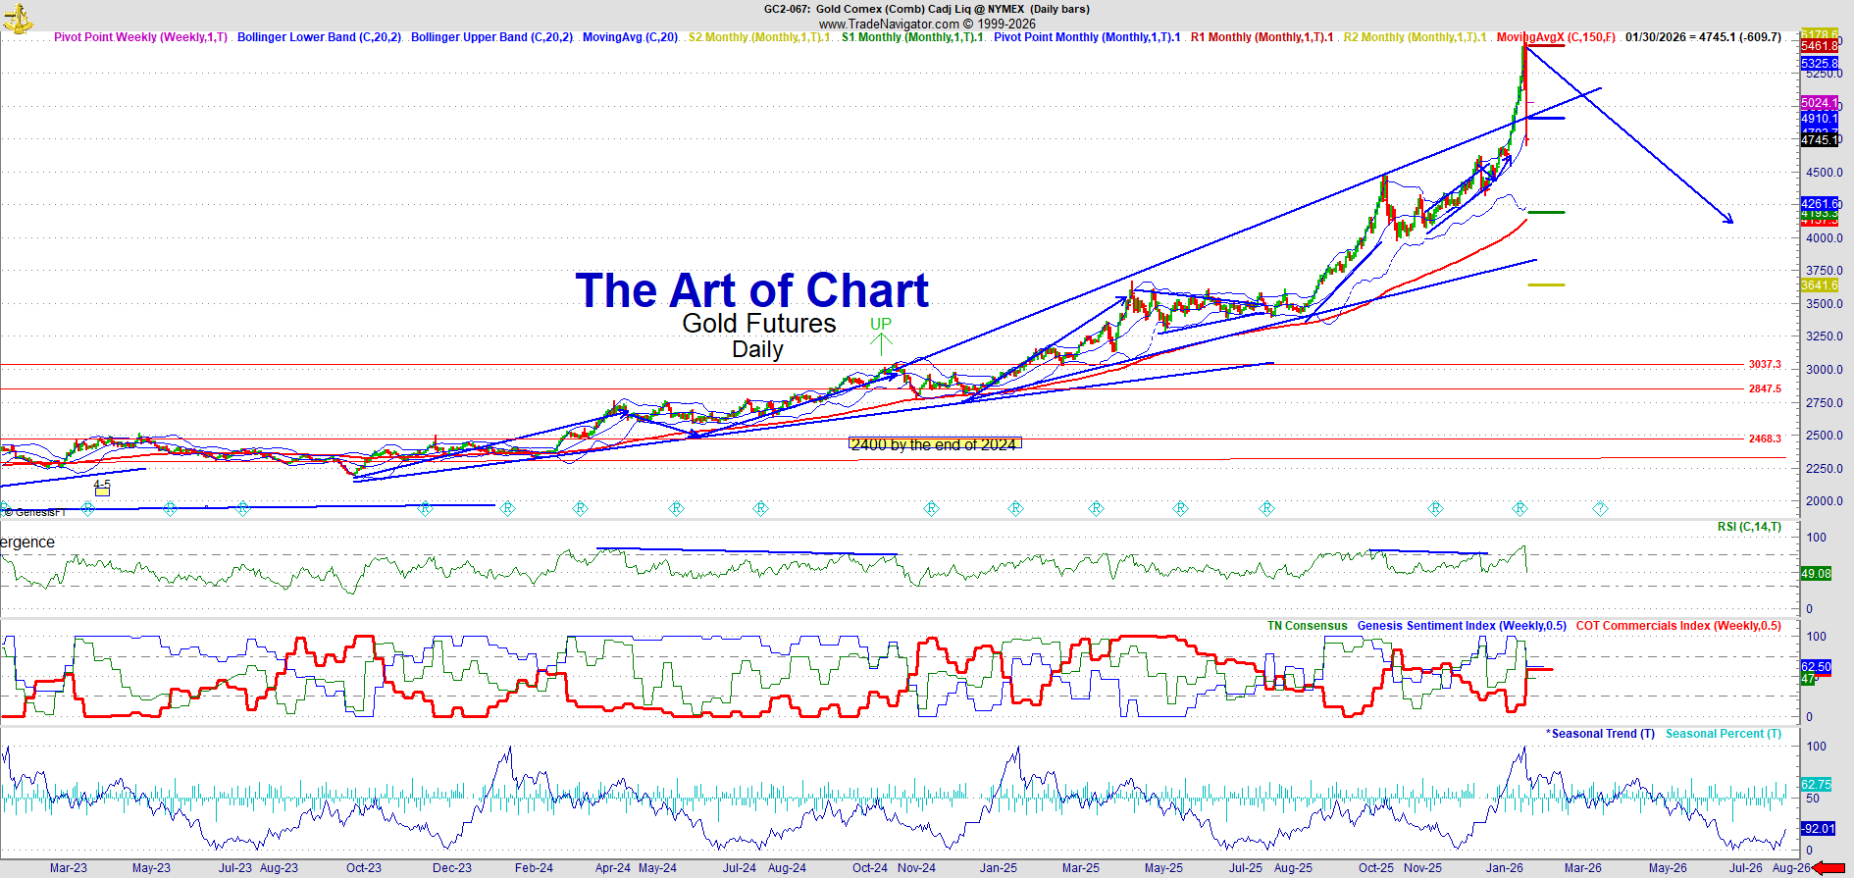Click the RSI (C,14,T) indicator label
Screen dimensions: 1854x878
tap(1749, 527)
